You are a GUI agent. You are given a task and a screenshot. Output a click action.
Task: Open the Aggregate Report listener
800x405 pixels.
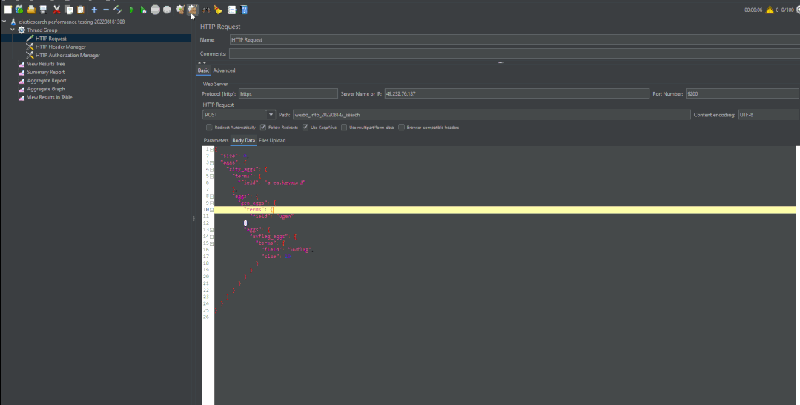click(47, 81)
